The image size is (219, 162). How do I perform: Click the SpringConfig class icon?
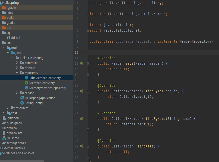pos(22,103)
